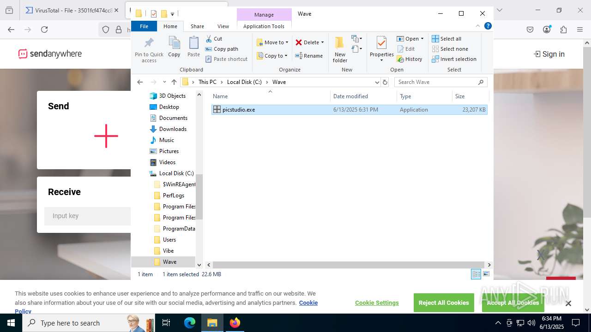Viewport: 591px width, 332px height.
Task: Switch to the Share ribbon tab
Action: (x=197, y=26)
